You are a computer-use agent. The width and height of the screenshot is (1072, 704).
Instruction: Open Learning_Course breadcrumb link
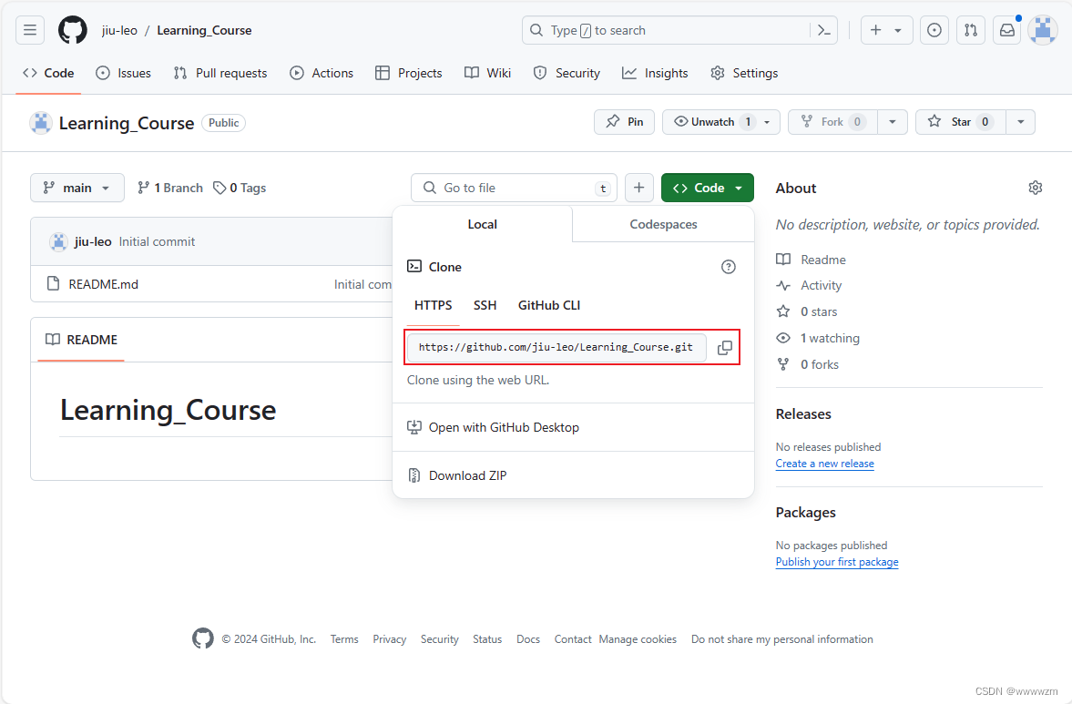click(x=204, y=30)
